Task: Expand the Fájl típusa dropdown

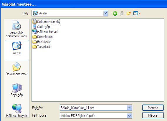Action: [x=130, y=116]
